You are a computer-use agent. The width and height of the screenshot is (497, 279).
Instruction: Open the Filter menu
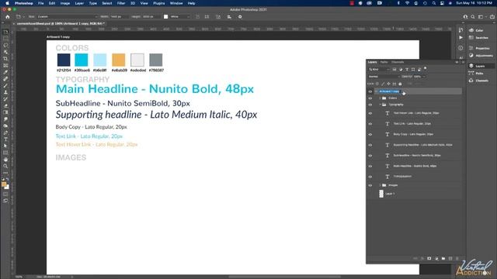(x=121, y=3)
